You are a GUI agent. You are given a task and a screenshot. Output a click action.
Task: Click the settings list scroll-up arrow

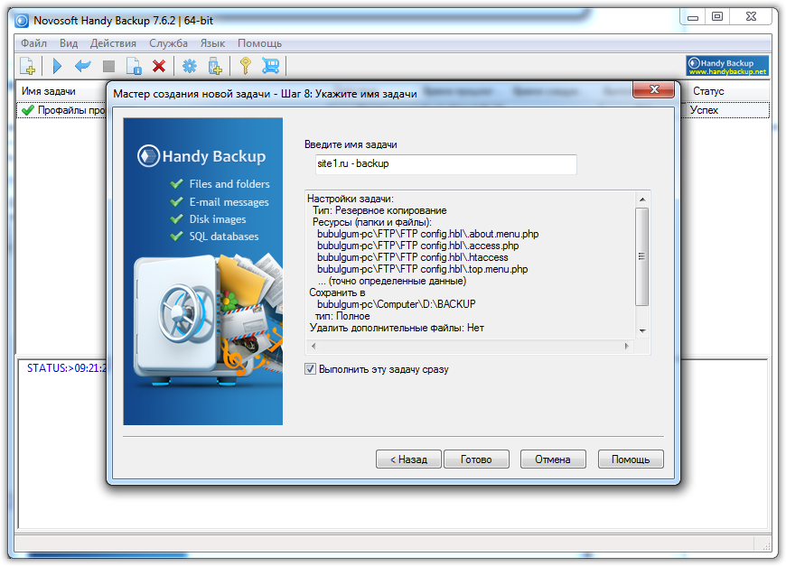click(642, 199)
